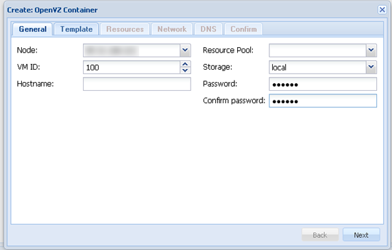Open the DNS tab
Image resolution: width=392 pixels, height=250 pixels.
click(208, 29)
